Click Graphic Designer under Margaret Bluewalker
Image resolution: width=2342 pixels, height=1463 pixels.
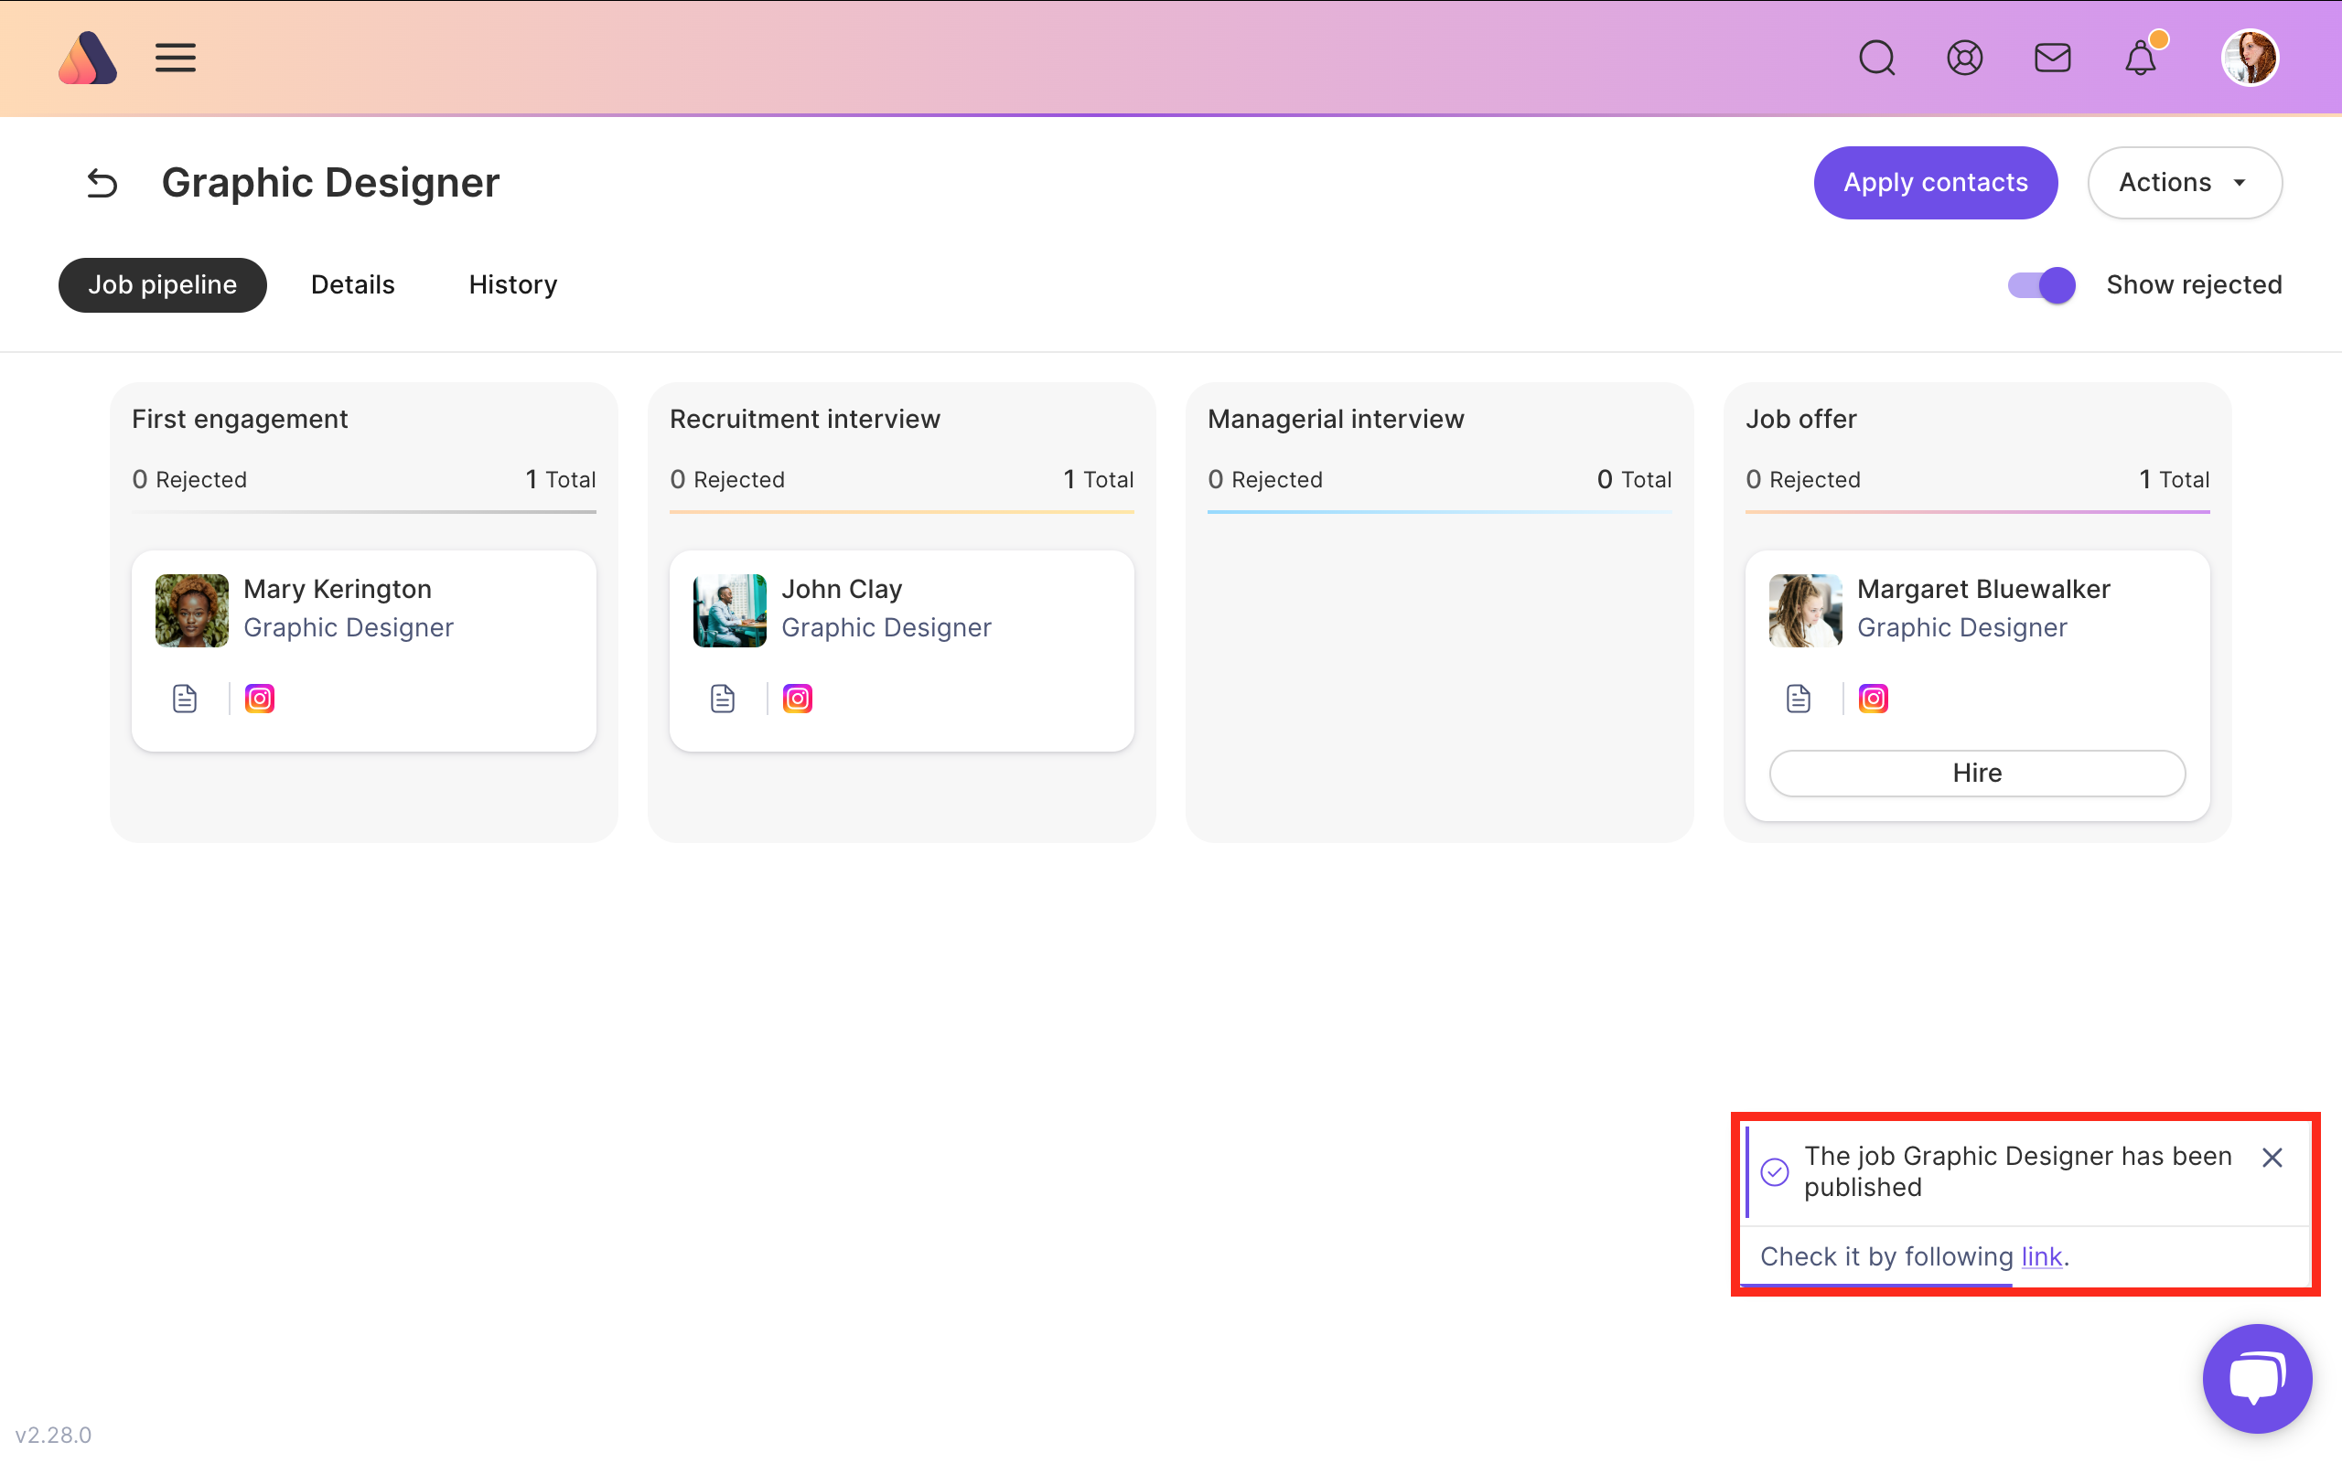point(1962,628)
